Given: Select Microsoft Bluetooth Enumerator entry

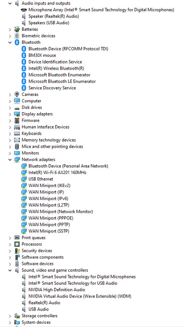Looking at the screenshot, I should tap(60, 75).
